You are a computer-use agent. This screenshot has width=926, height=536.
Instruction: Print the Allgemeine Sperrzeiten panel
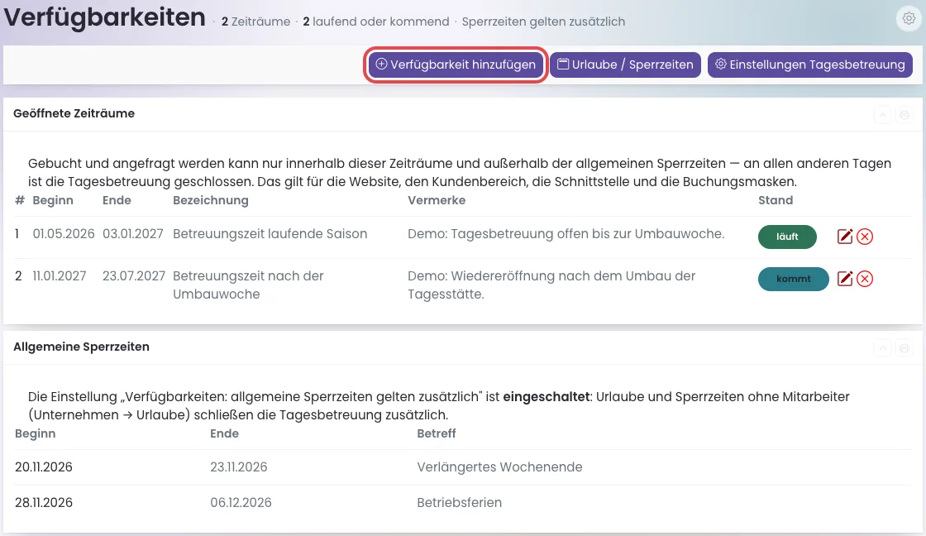click(905, 348)
